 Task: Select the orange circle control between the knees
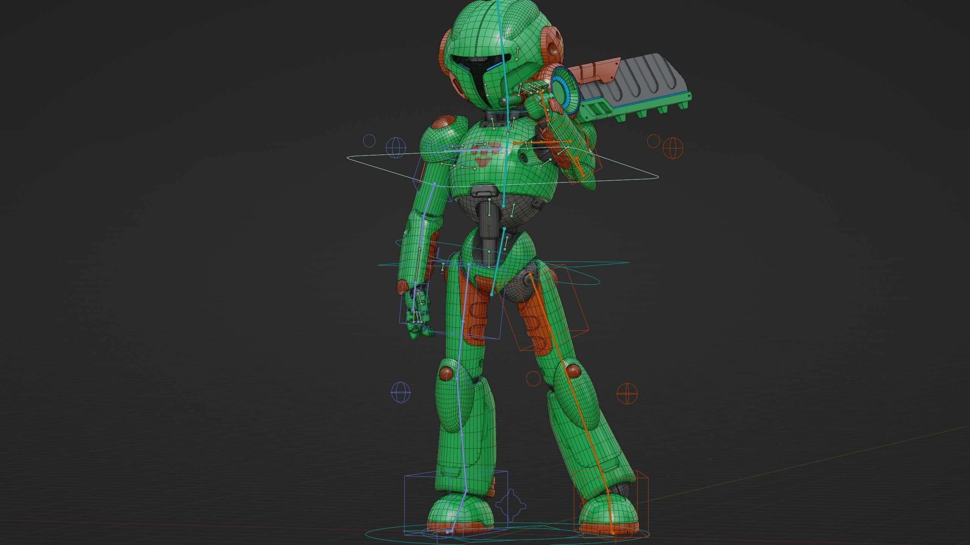533,378
